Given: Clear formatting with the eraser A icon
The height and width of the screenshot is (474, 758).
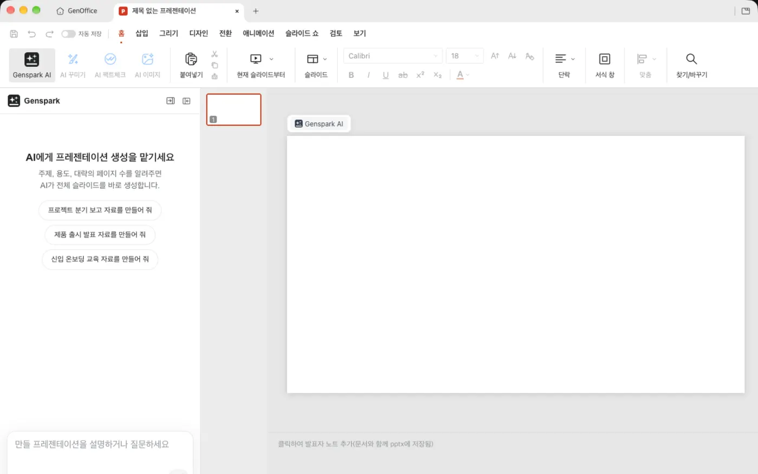Looking at the screenshot, I should pyautogui.click(x=530, y=56).
